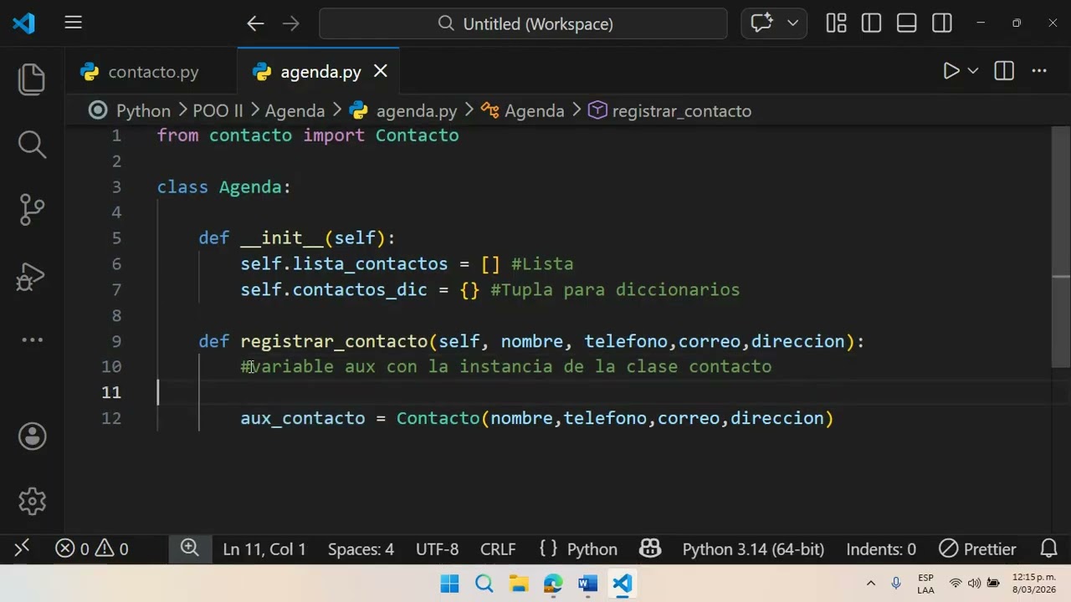Open Microsoft Edge from taskbar
Screen dimensions: 1071x602
pyautogui.click(x=553, y=584)
